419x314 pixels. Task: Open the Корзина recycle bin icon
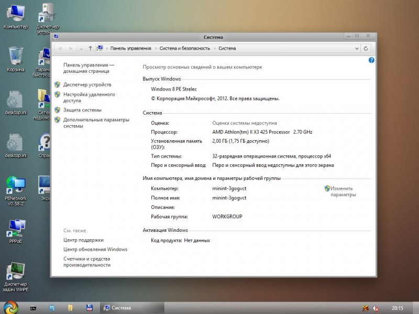pyautogui.click(x=15, y=57)
